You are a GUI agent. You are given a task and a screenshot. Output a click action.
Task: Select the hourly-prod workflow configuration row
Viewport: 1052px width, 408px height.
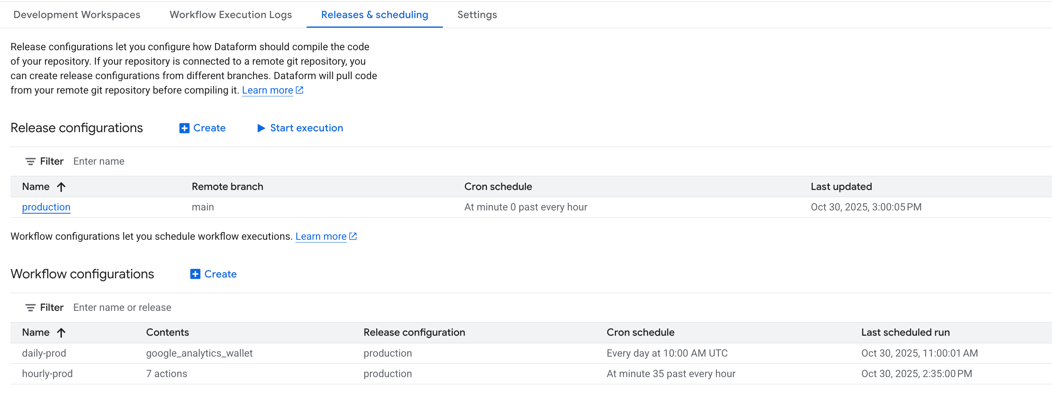[x=47, y=374]
